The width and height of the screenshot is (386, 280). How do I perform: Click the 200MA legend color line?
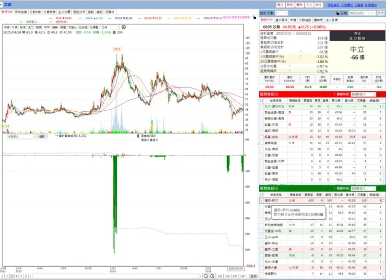199,18
